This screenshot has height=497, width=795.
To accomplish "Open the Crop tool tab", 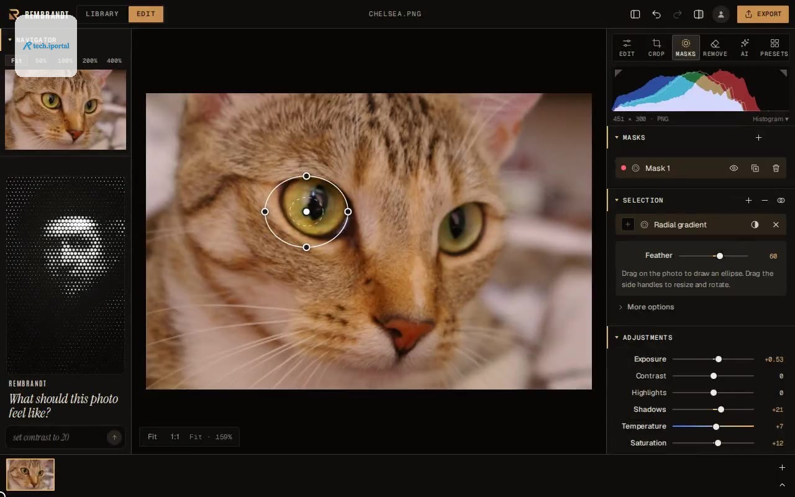I will click(x=656, y=47).
